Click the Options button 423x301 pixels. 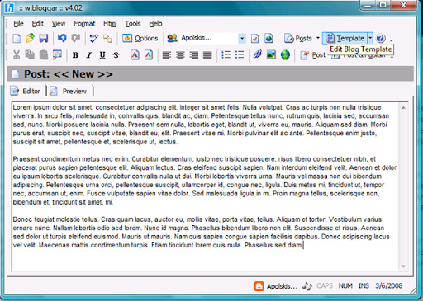click(140, 38)
